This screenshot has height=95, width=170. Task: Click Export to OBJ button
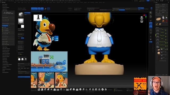(8, 43)
